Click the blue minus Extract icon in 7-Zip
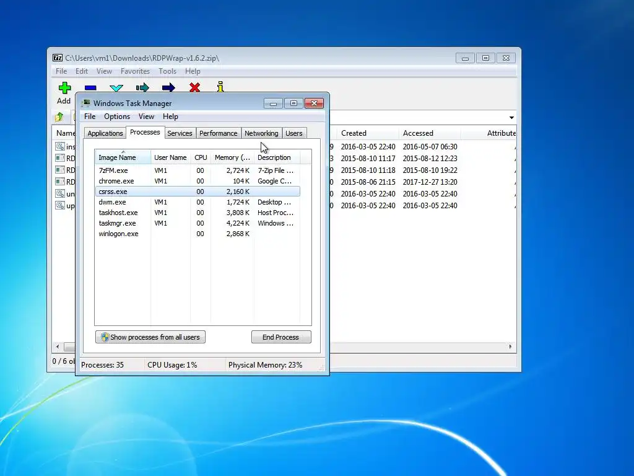The height and width of the screenshot is (476, 634). (x=90, y=88)
